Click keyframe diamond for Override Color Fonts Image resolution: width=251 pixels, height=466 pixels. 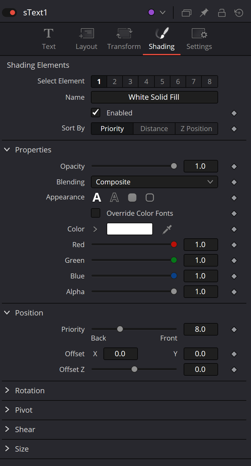click(x=234, y=214)
